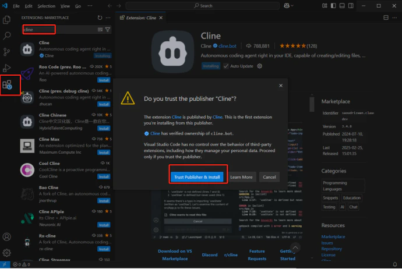Install the Cool Cline extension
Image resolution: width=402 pixels, height=269 pixels.
point(104,176)
